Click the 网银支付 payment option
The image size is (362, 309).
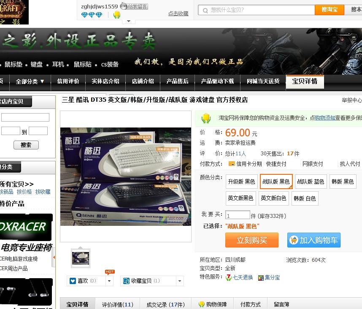pyautogui.click(x=313, y=164)
